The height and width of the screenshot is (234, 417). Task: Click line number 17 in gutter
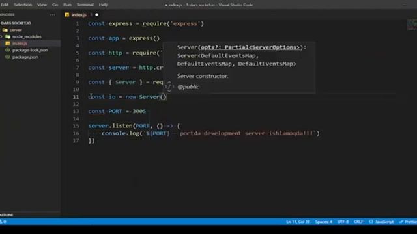[x=76, y=140]
